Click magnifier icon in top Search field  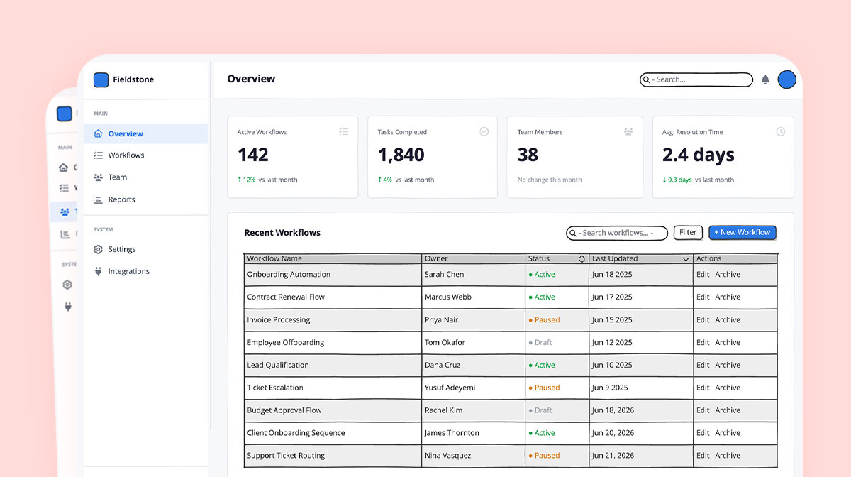[x=647, y=80]
